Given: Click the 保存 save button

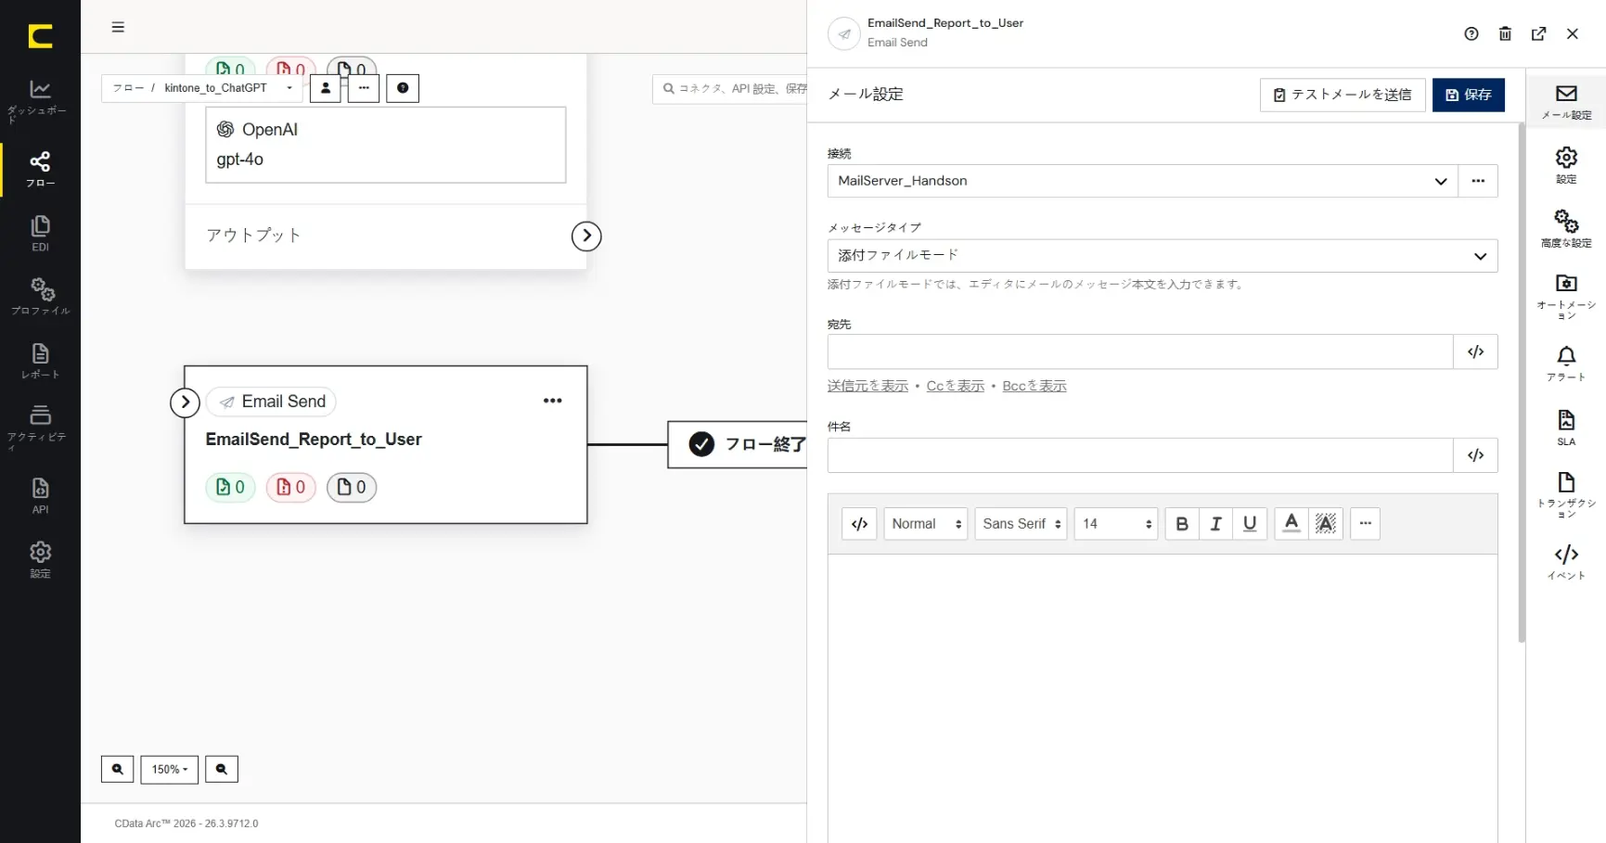Looking at the screenshot, I should tap(1469, 95).
